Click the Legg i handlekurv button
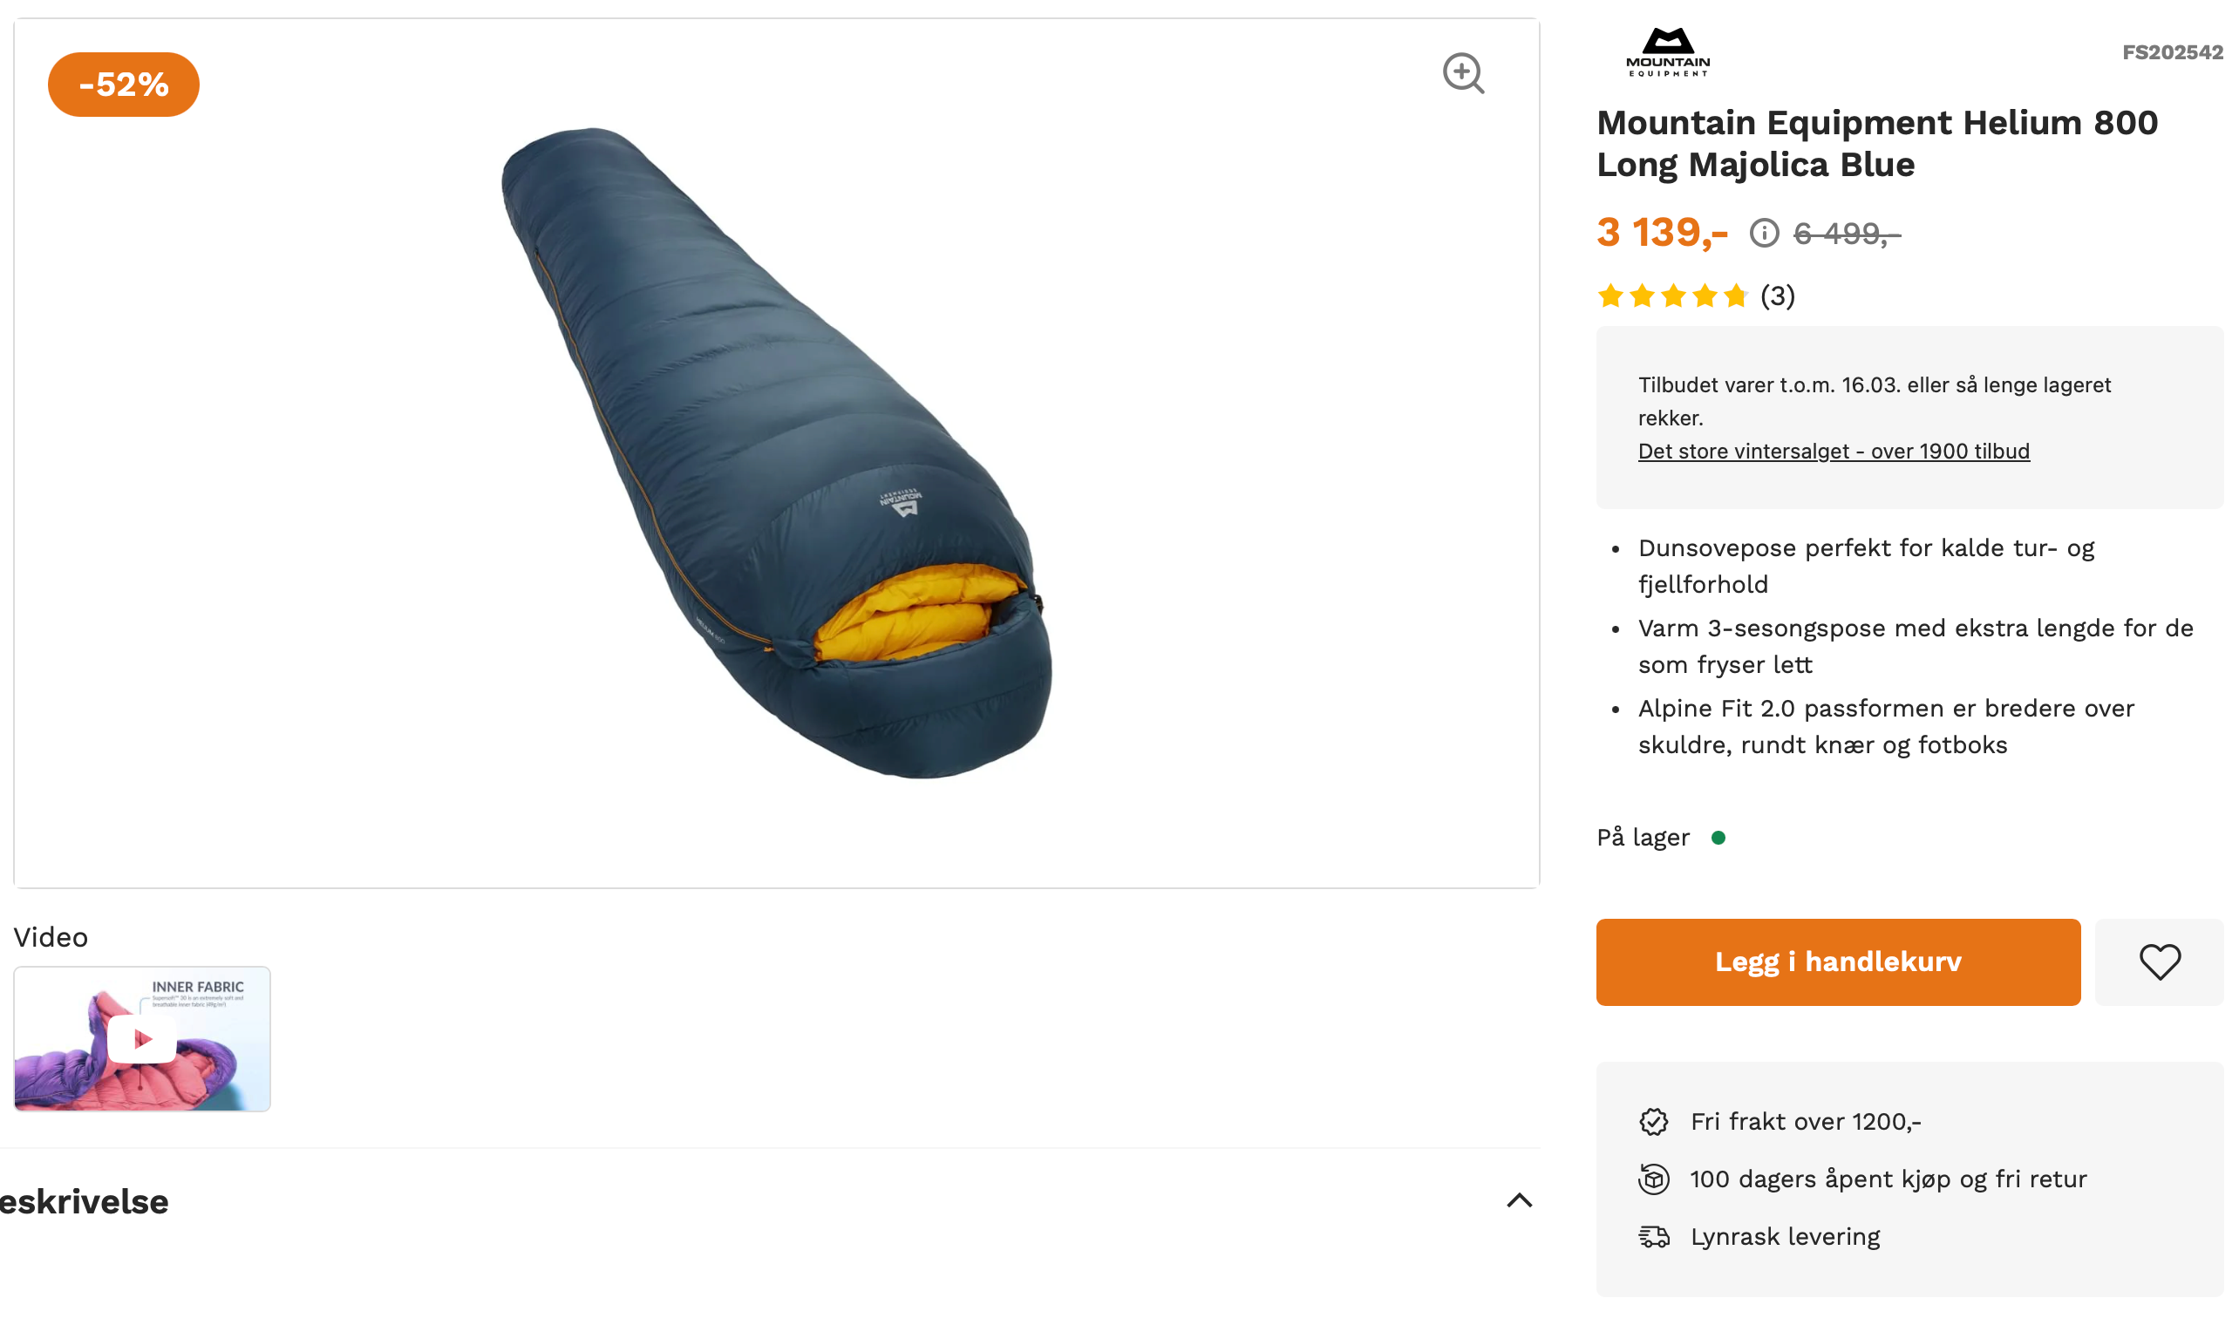The height and width of the screenshot is (1325, 2239). (1837, 962)
